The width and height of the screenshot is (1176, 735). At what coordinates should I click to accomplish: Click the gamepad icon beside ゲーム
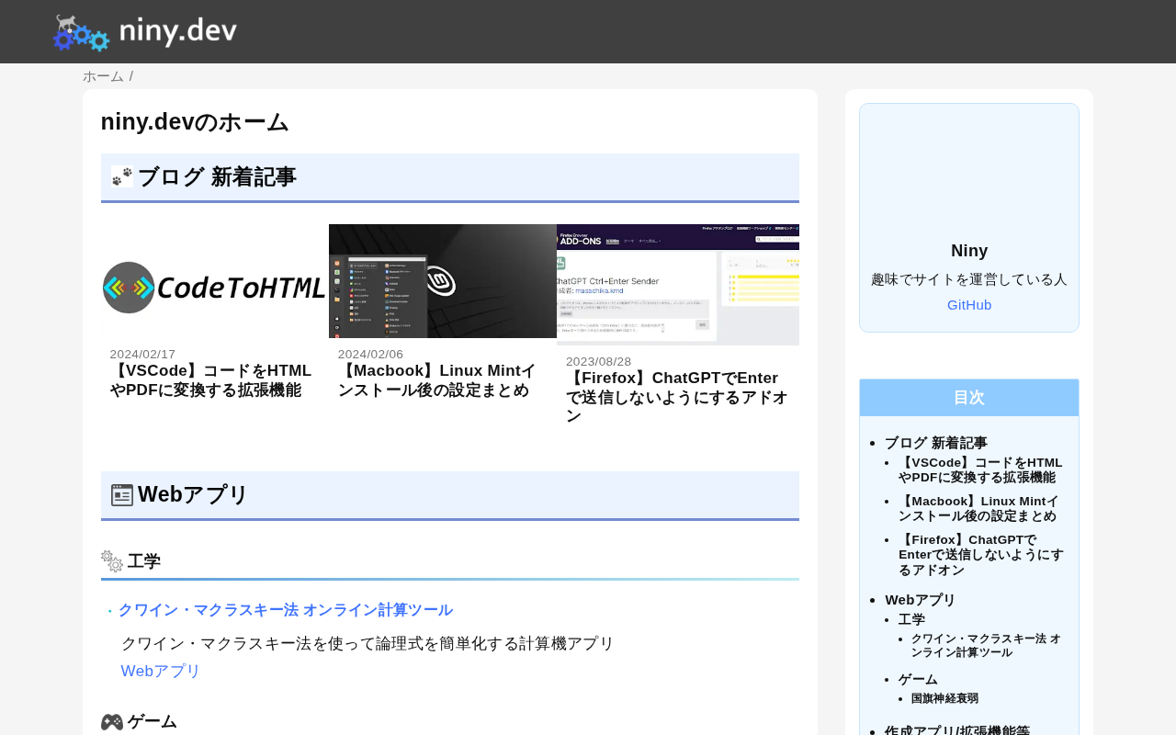tap(112, 722)
